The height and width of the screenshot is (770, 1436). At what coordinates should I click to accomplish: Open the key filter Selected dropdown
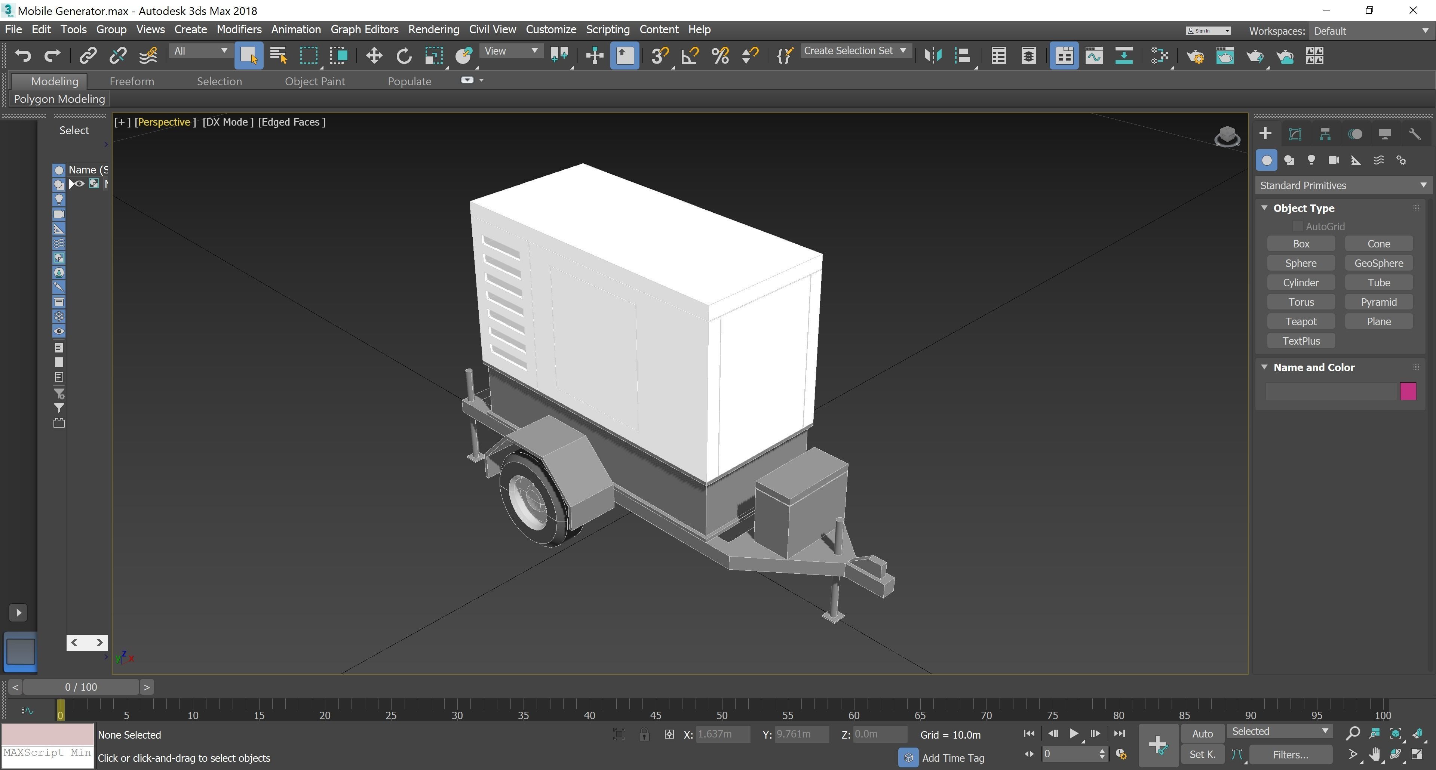(x=1280, y=731)
